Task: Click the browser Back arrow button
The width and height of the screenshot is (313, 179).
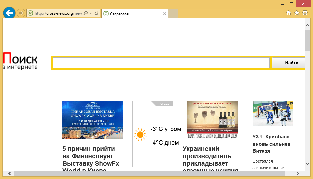Action: coord(9,13)
